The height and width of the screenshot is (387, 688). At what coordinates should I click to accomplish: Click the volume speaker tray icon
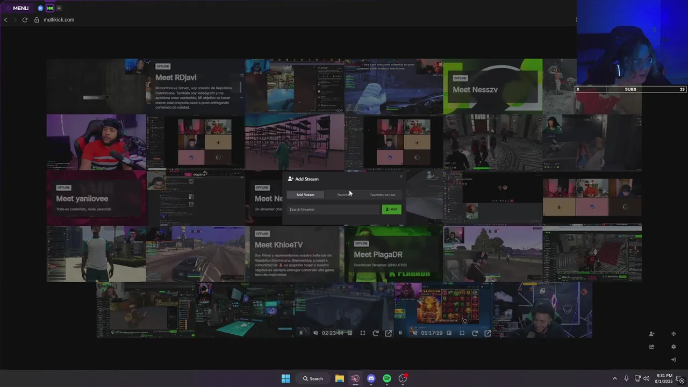[646, 378]
